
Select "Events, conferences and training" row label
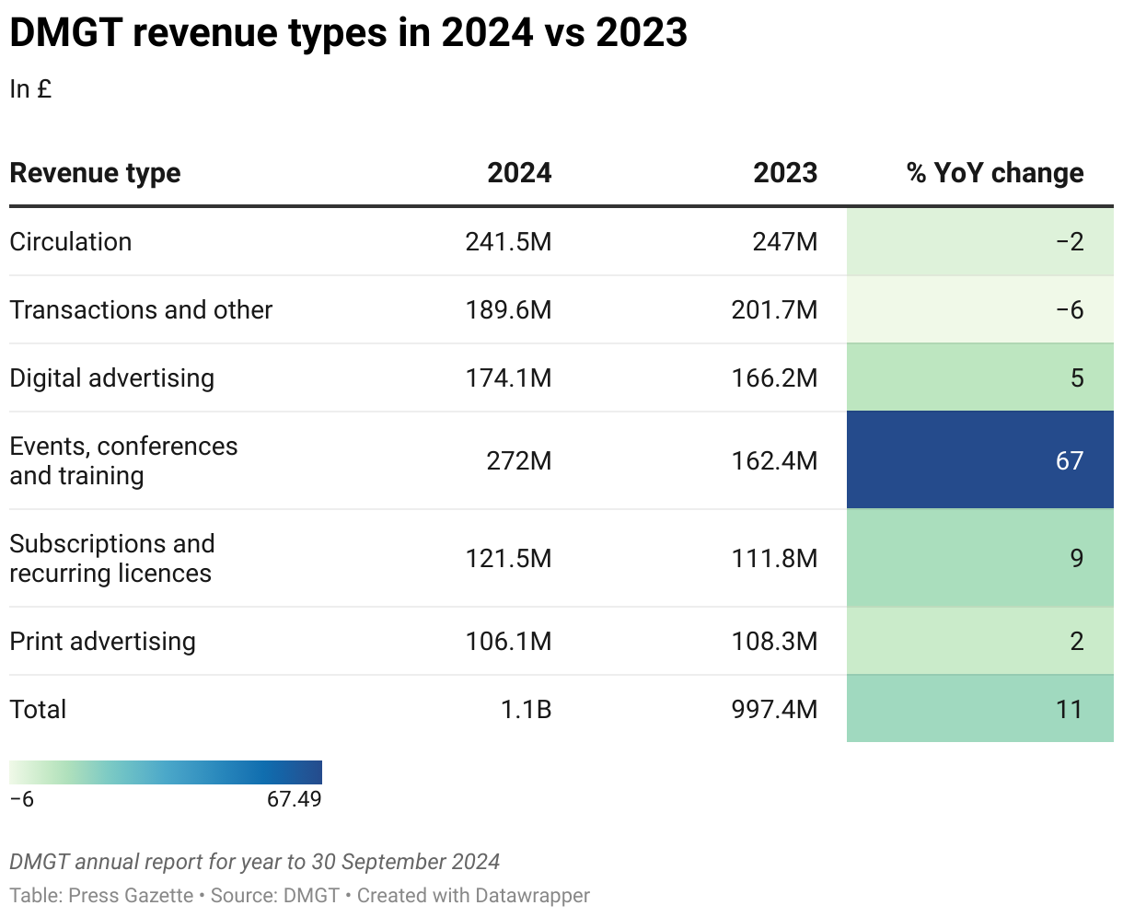coord(123,460)
